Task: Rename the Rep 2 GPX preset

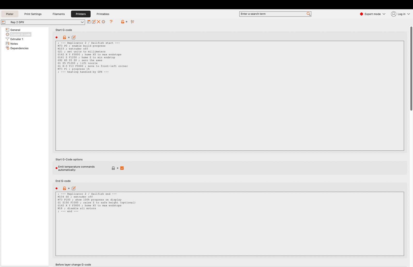Action: tap(94, 22)
